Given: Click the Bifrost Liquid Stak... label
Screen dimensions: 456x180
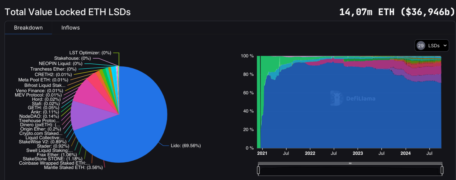Looking at the screenshot, I should coord(45,85).
